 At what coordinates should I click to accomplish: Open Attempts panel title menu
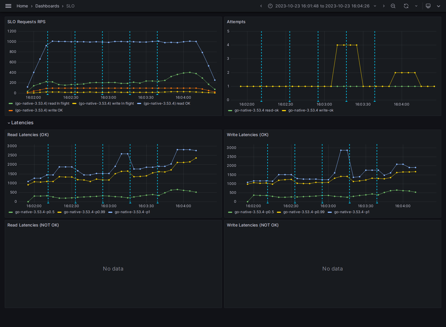(x=236, y=22)
